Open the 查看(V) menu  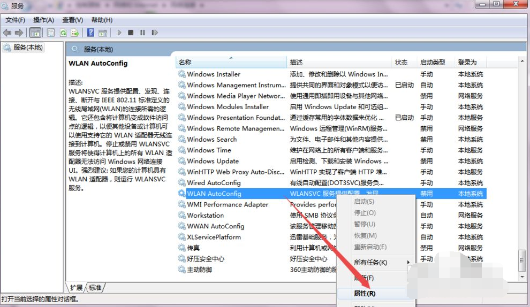point(73,20)
